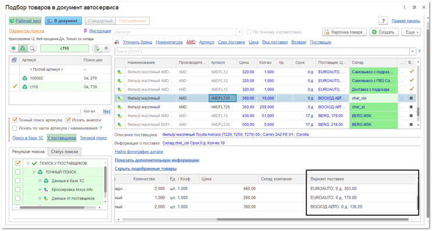Image resolution: width=432 pixels, height=231 pixels.
Task: Uncheck the ПОИСК У ПОСТАВЩИКОВ checkbox
Action: coord(18,163)
